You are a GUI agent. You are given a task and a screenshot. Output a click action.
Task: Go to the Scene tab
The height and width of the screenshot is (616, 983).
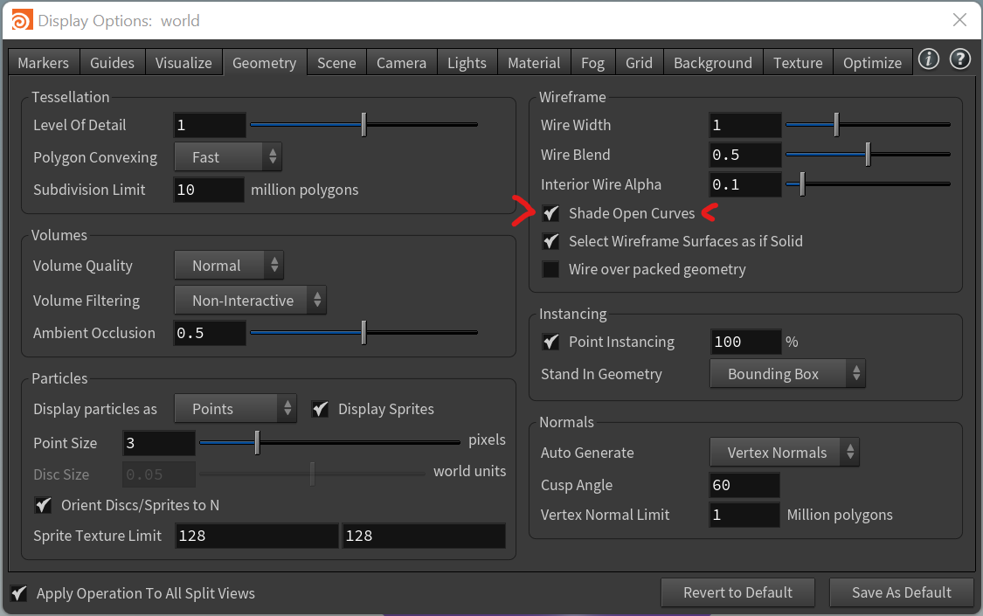(x=336, y=63)
